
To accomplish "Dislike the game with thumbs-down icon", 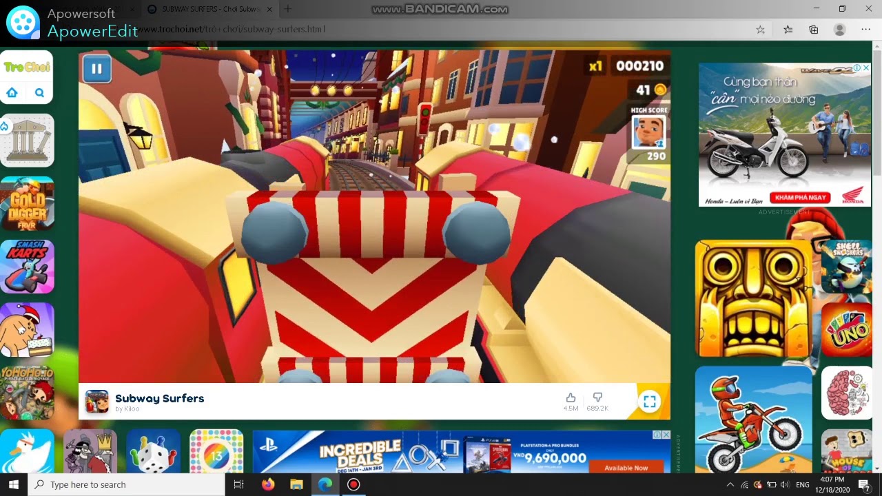I will click(x=597, y=397).
